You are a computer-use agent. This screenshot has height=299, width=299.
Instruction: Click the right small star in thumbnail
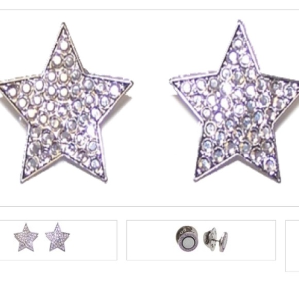pos(57,237)
